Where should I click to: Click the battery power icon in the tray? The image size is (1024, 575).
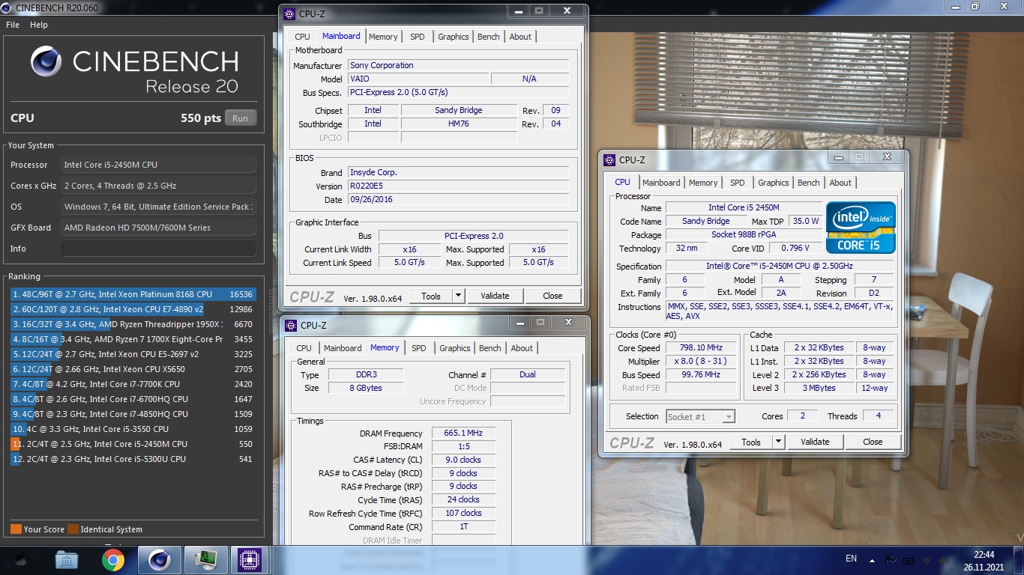pyautogui.click(x=909, y=560)
